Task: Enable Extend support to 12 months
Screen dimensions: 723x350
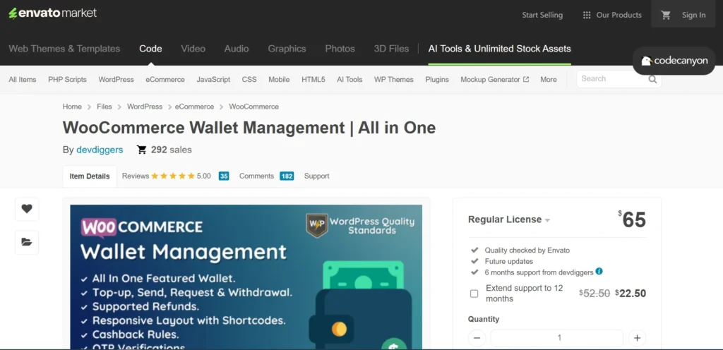Action: pos(474,294)
